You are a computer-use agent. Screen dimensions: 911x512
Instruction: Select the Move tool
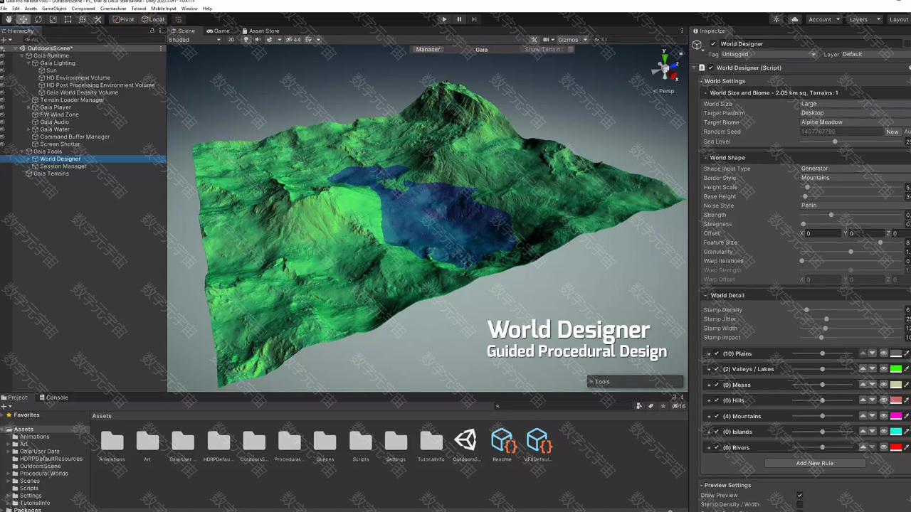(23, 19)
